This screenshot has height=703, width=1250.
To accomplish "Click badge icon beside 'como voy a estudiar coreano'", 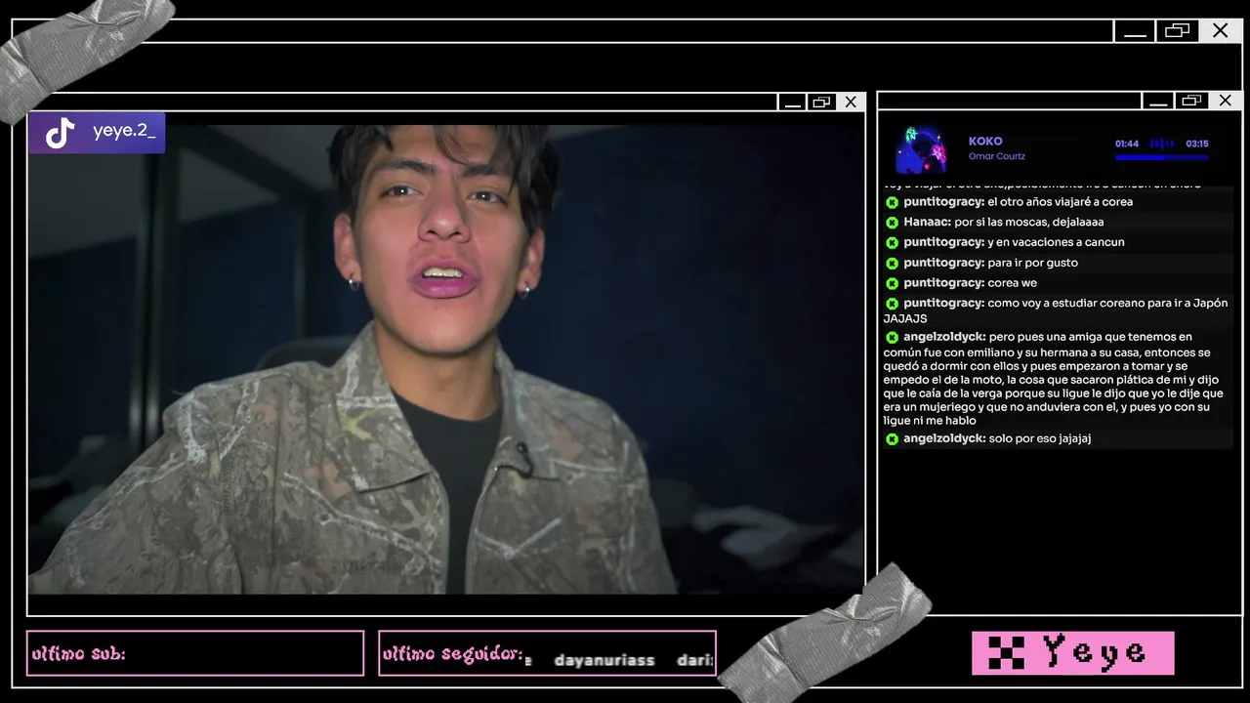I will click(x=892, y=305).
